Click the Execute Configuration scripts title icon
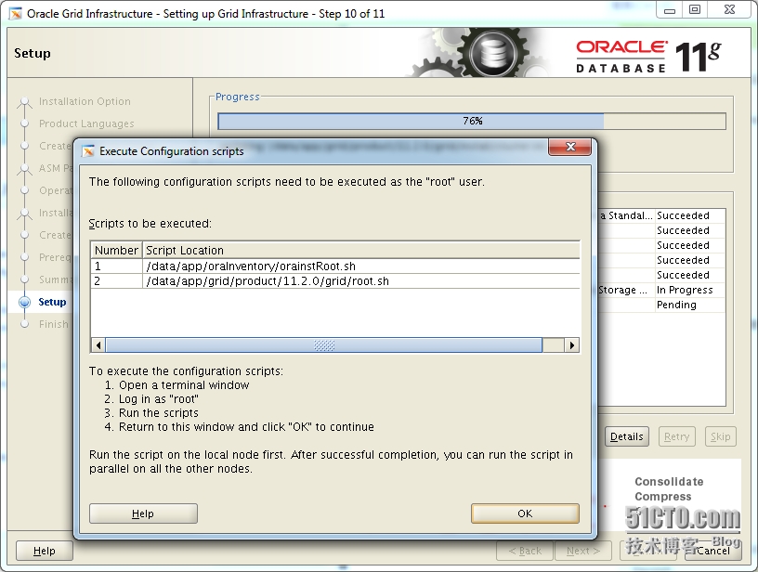758x572 pixels. [x=88, y=151]
